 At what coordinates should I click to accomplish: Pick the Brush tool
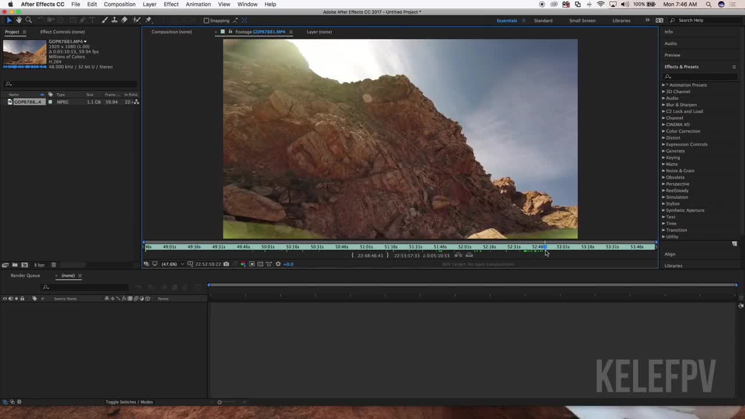[x=104, y=20]
